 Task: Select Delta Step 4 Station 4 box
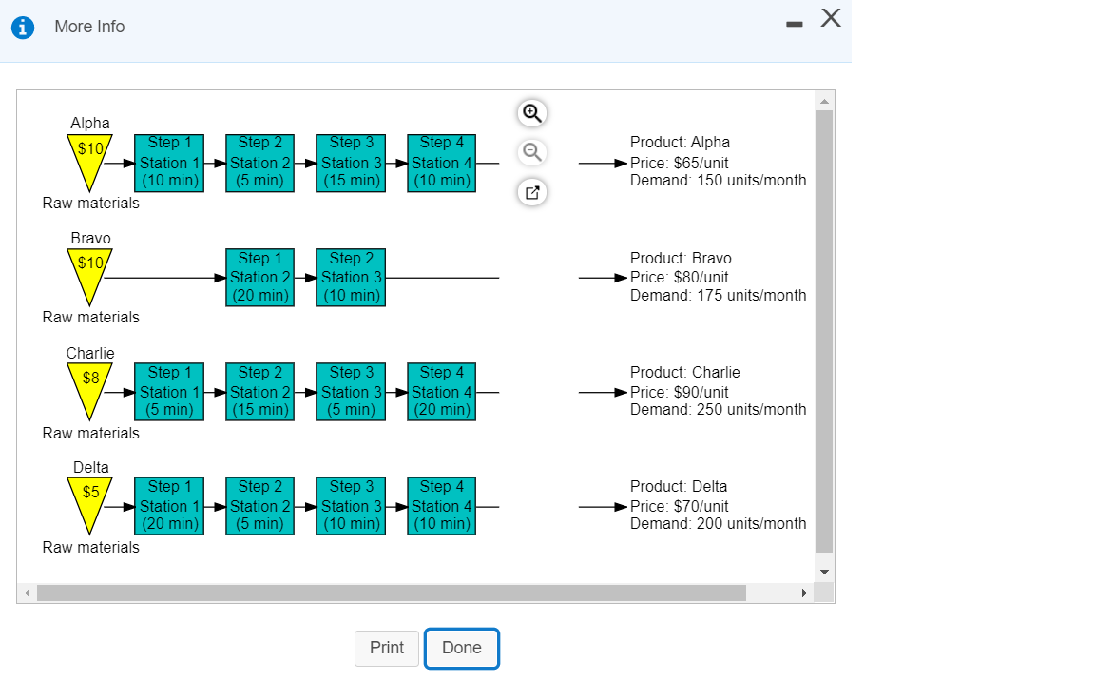tap(441, 506)
